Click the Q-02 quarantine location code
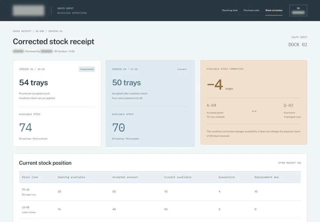Image resolution: width=320 pixels, height=222 pixels. point(288,106)
